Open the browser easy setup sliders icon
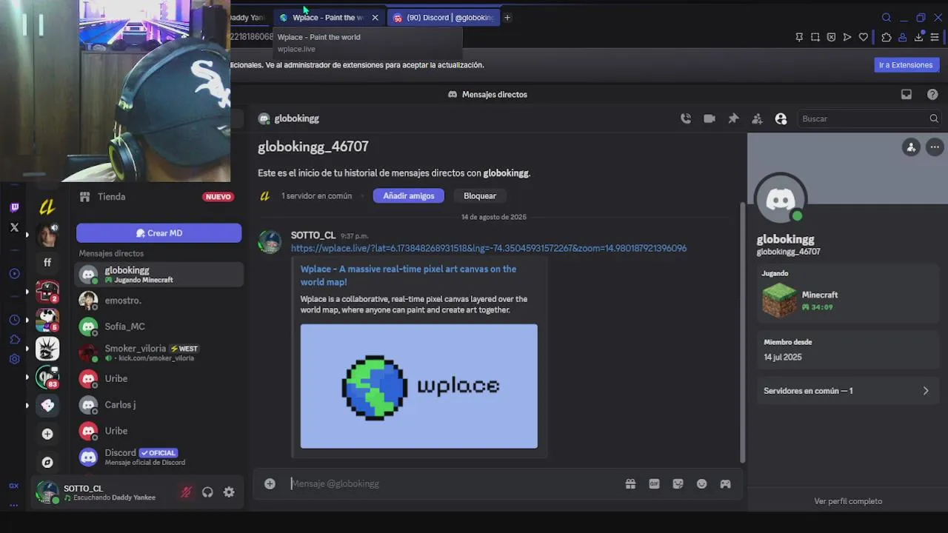This screenshot has width=948, height=533. 935,37
